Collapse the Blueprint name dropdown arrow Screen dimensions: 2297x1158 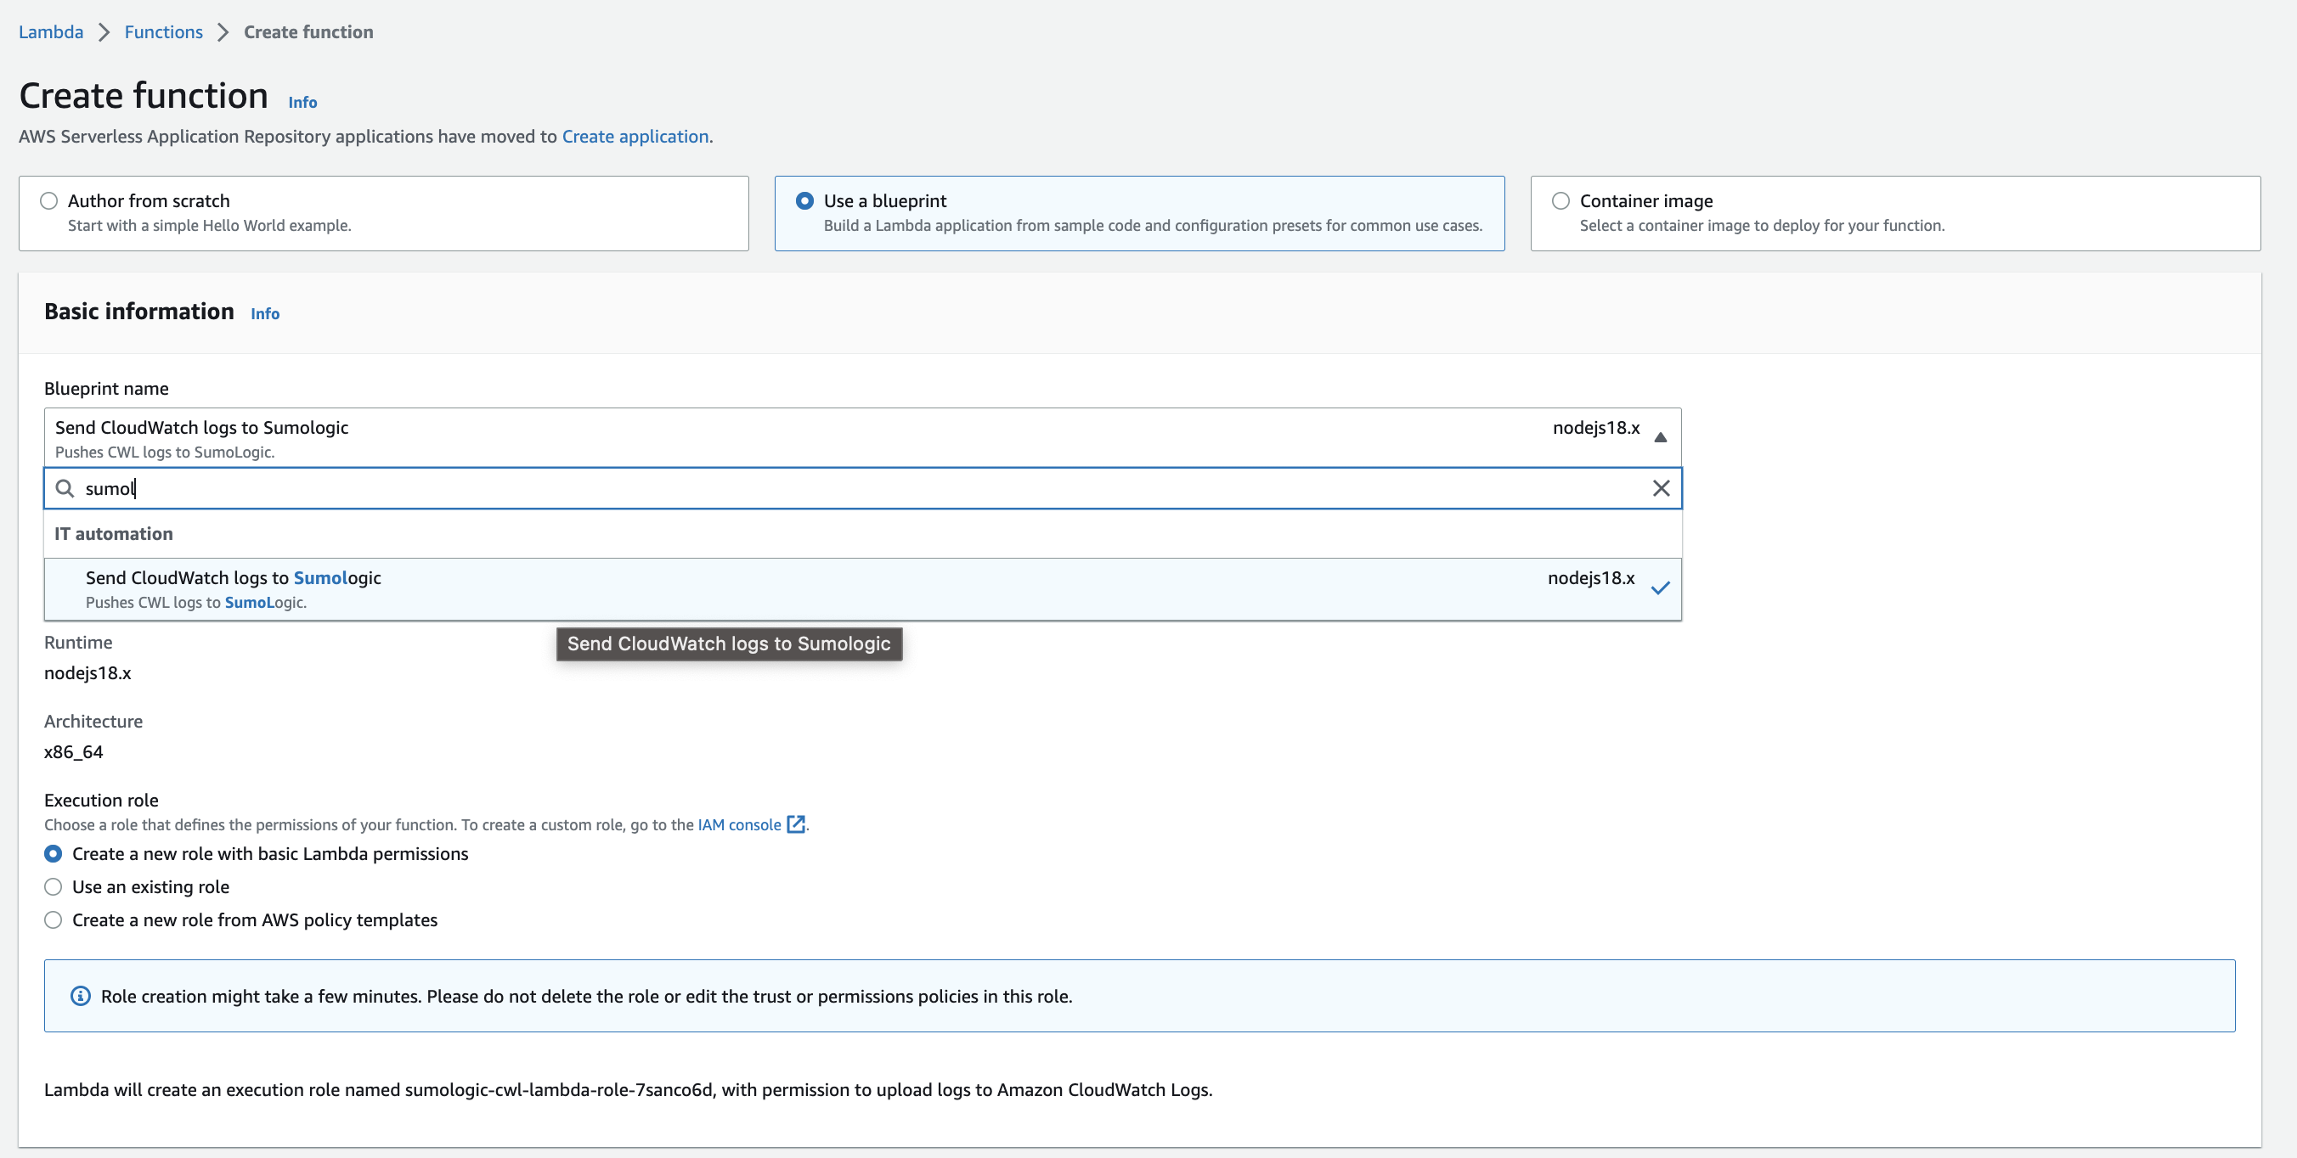[1659, 437]
